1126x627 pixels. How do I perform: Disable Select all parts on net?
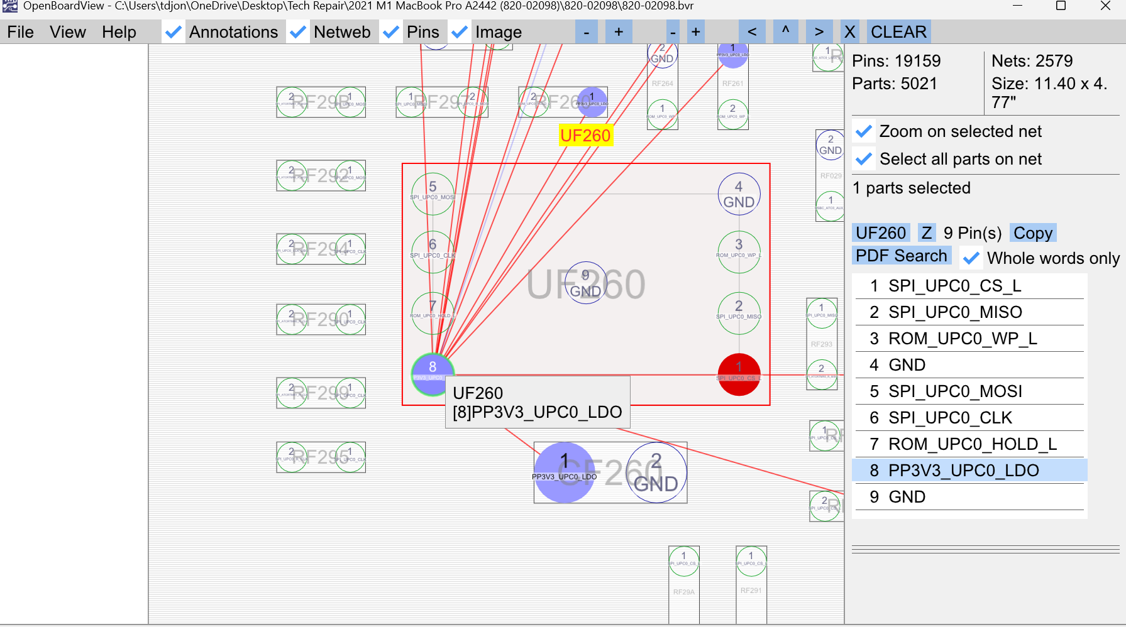coord(864,159)
